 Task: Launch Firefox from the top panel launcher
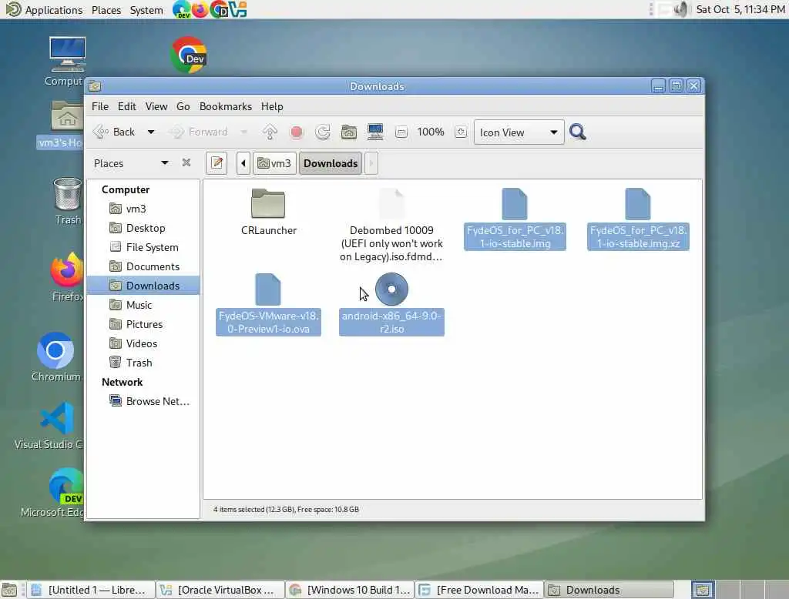(x=200, y=9)
